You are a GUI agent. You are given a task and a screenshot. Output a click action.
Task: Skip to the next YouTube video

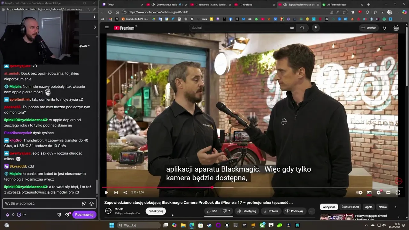pyautogui.click(x=116, y=192)
